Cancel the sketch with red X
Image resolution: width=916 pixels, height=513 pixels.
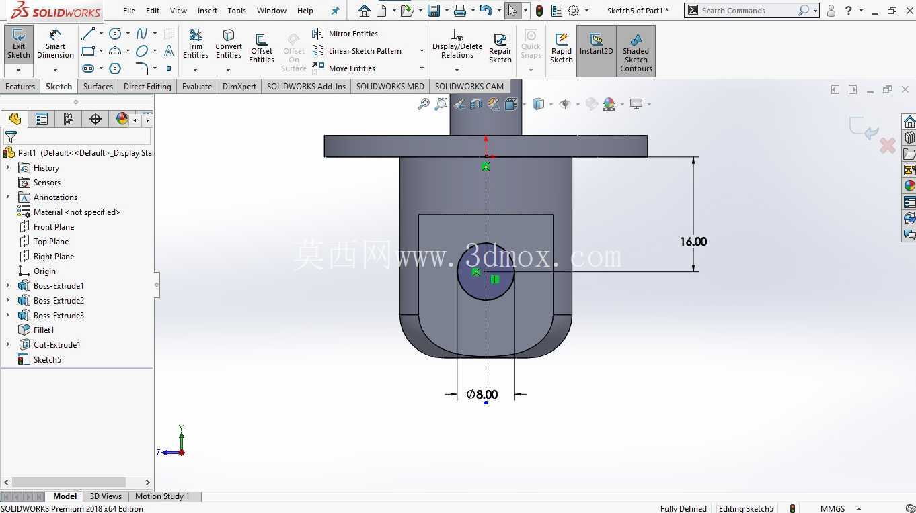point(888,145)
